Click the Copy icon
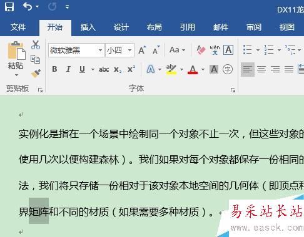This screenshot has height=237, width=304. click(x=35, y=59)
